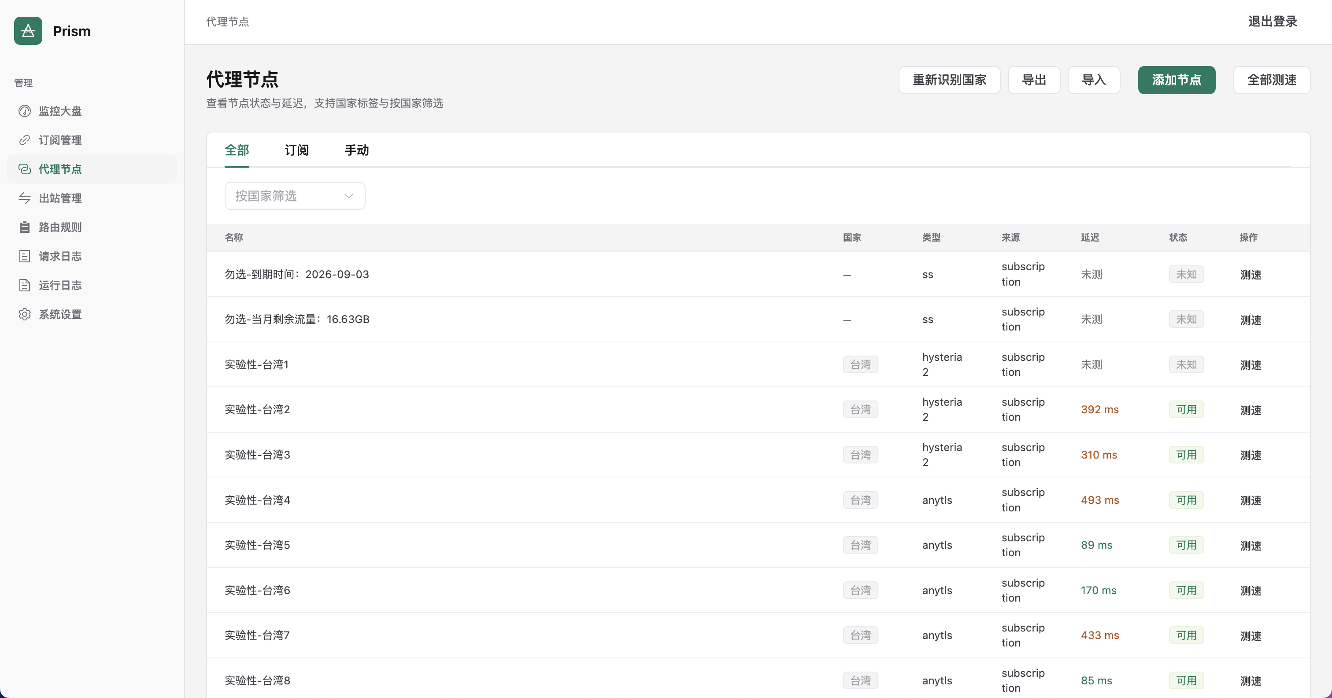Image resolution: width=1332 pixels, height=698 pixels.
Task: Click the Prism logo icon
Action: (28, 31)
